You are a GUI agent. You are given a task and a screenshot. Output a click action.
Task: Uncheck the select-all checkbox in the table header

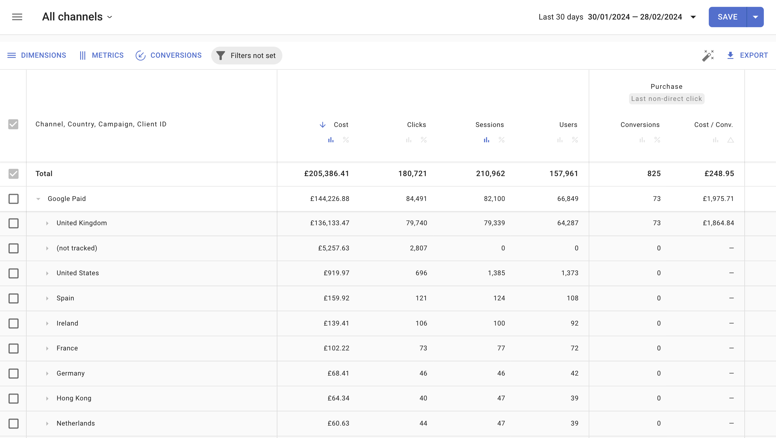[x=13, y=124]
